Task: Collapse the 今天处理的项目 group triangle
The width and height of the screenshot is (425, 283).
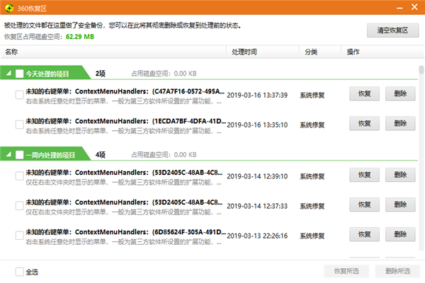Action: (x=8, y=73)
